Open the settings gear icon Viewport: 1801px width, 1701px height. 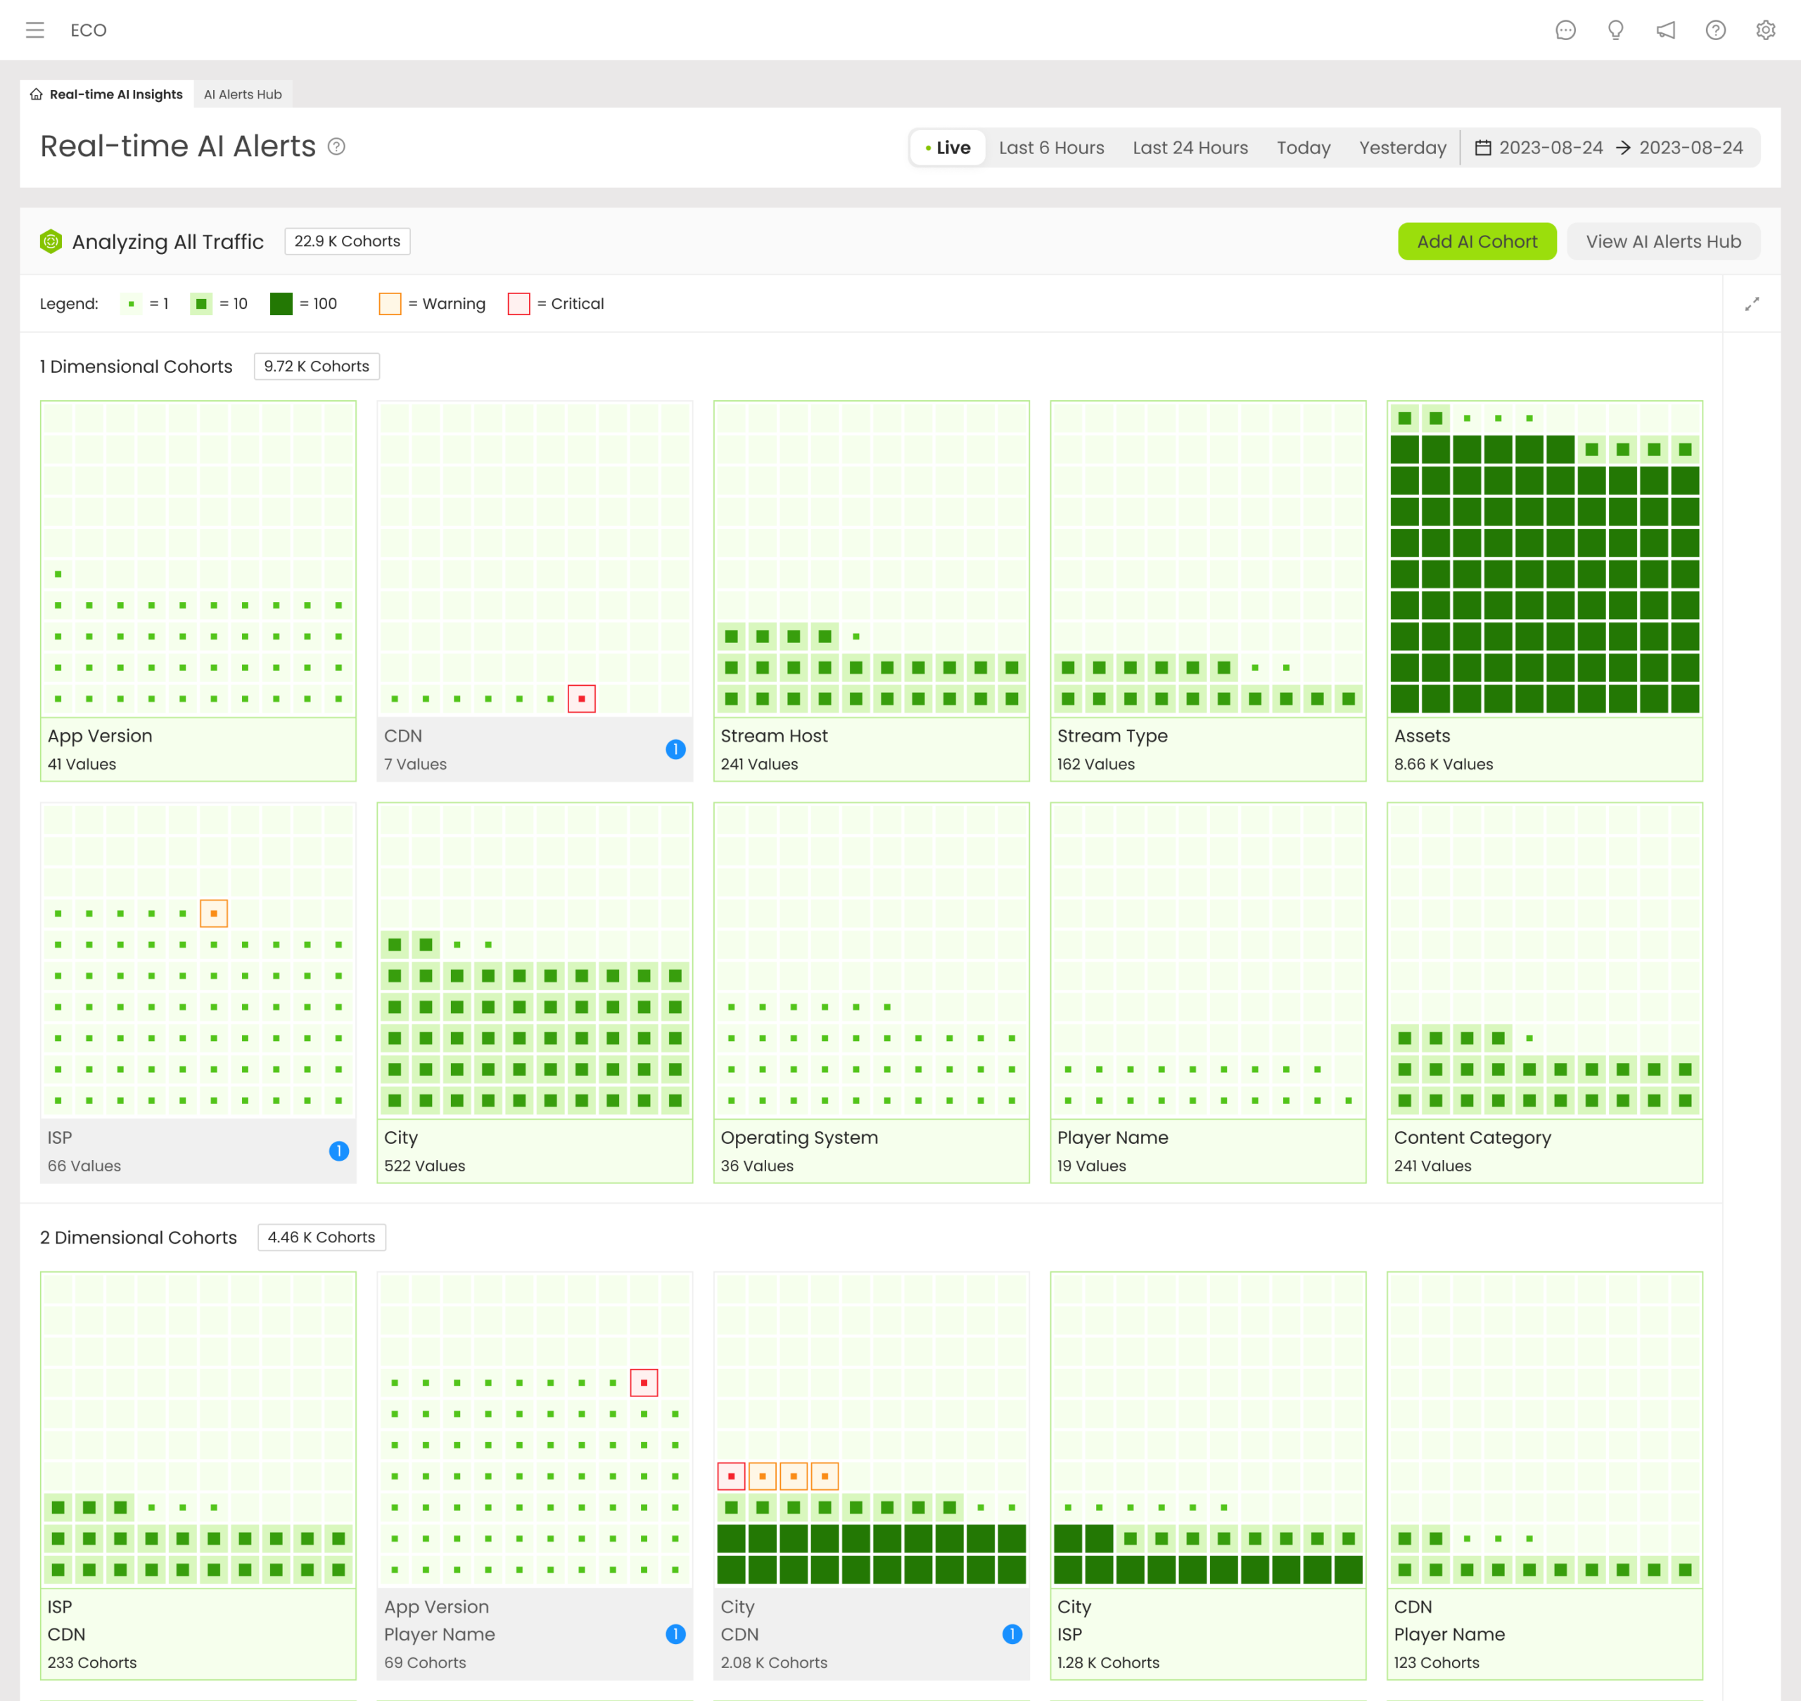click(x=1764, y=30)
